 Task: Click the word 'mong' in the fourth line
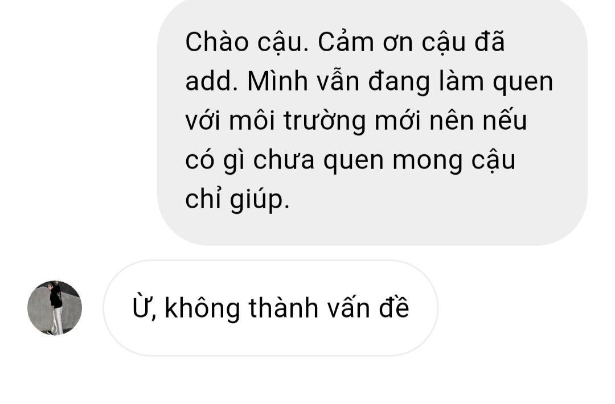click(x=428, y=160)
